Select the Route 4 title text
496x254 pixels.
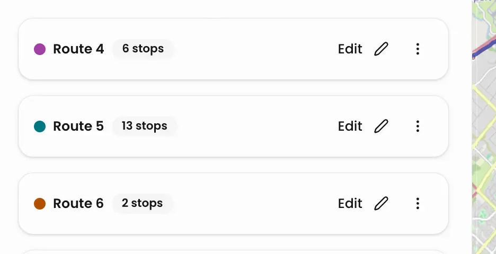pos(78,49)
